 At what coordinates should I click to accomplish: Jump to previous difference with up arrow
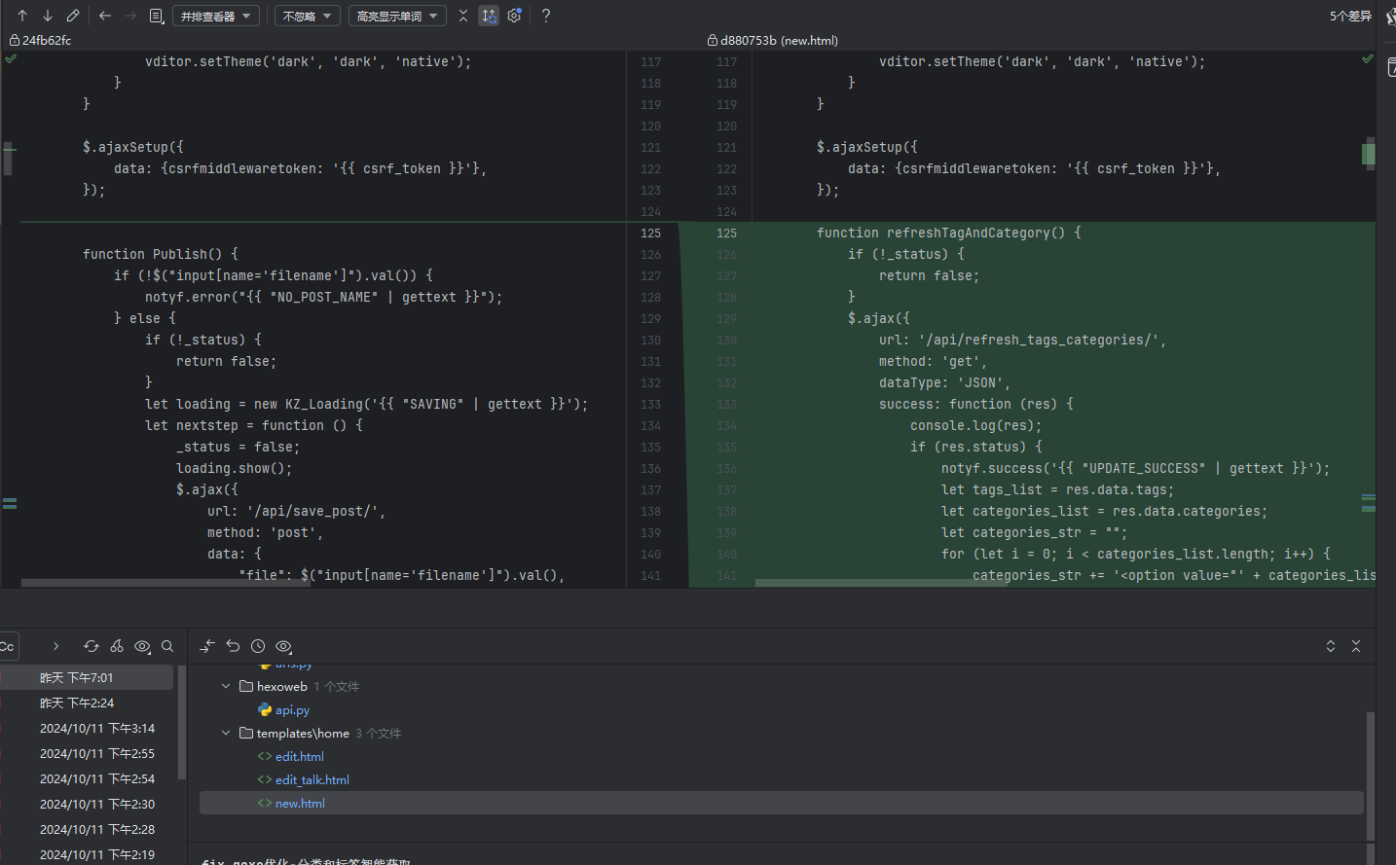click(22, 16)
